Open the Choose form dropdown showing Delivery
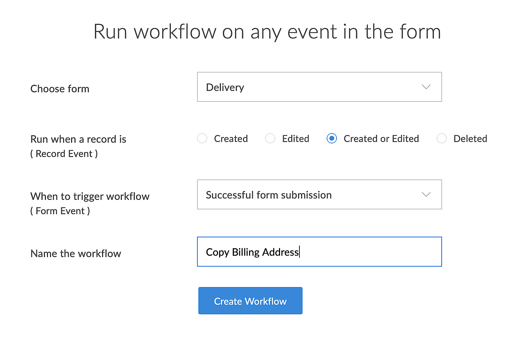This screenshot has height=348, width=522. click(319, 87)
